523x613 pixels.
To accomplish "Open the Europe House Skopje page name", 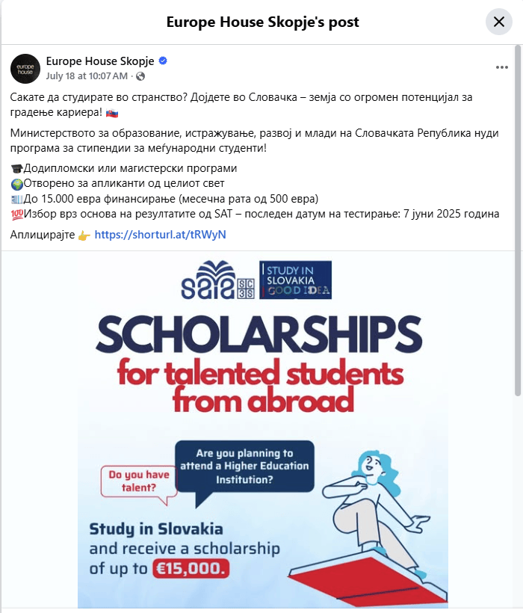I will [100, 61].
